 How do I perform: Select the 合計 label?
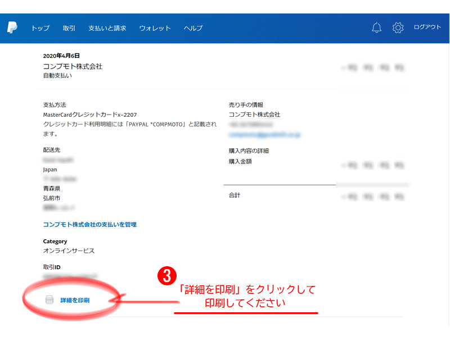coord(234,195)
